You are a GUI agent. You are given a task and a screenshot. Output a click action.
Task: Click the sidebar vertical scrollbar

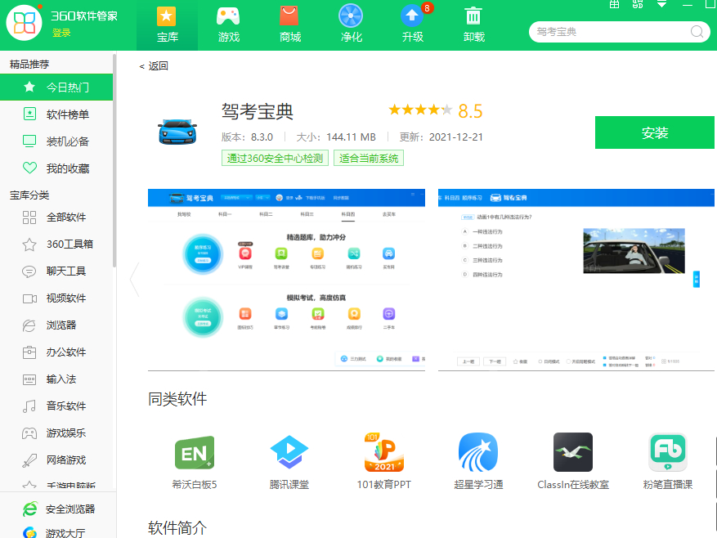pos(114,160)
